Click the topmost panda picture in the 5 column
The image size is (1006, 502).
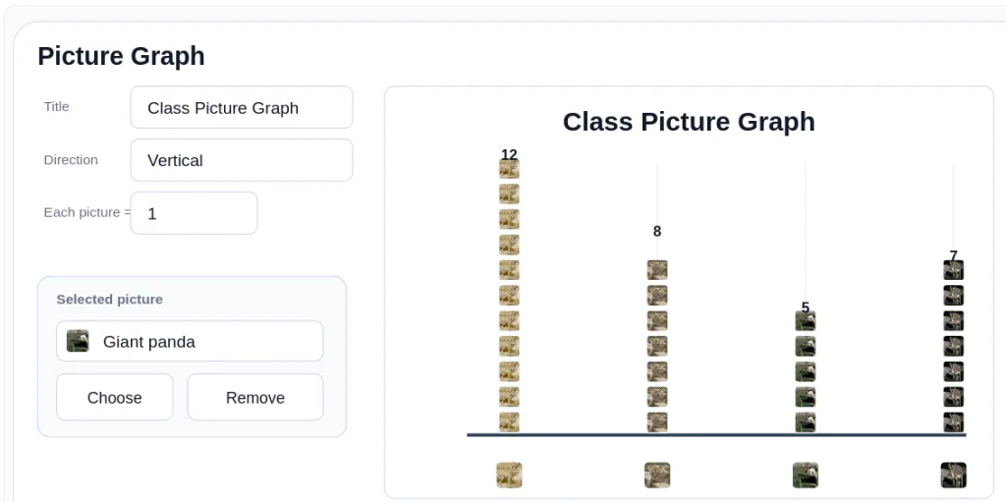pyautogui.click(x=806, y=321)
